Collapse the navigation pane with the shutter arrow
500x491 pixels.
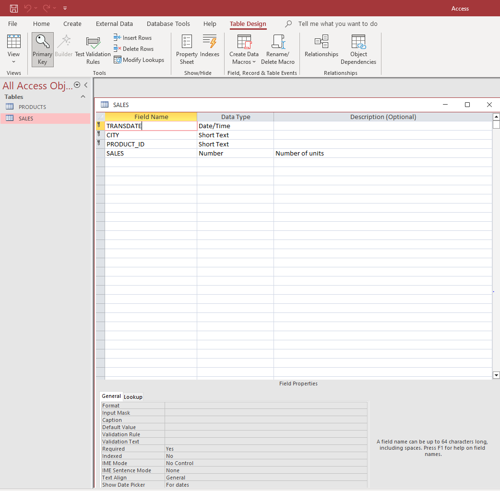[x=86, y=85]
